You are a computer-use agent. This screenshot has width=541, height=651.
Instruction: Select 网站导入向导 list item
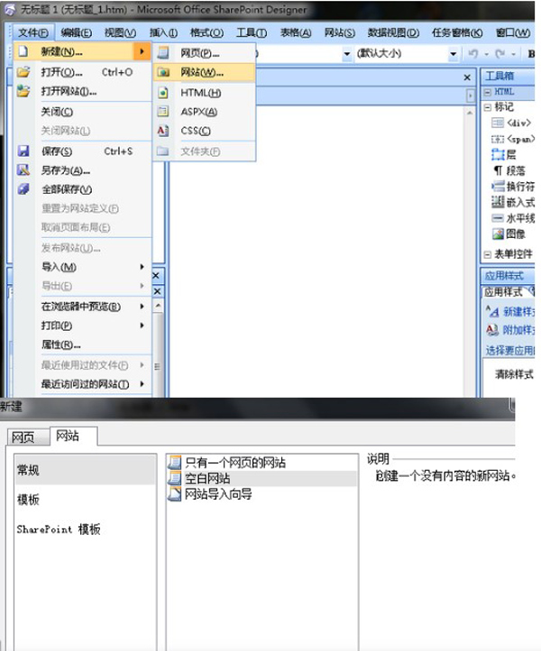(x=217, y=494)
